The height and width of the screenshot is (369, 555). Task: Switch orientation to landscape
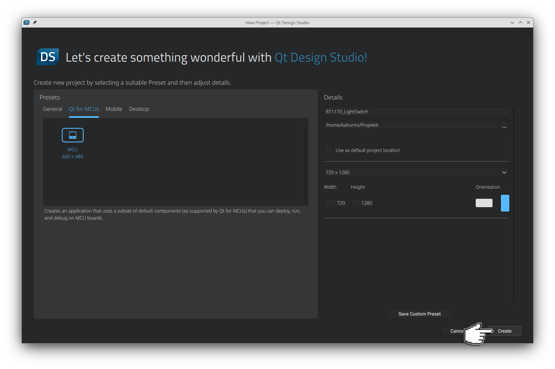tap(484, 203)
